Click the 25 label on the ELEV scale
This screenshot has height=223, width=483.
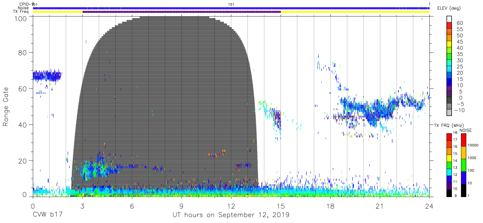460,67
